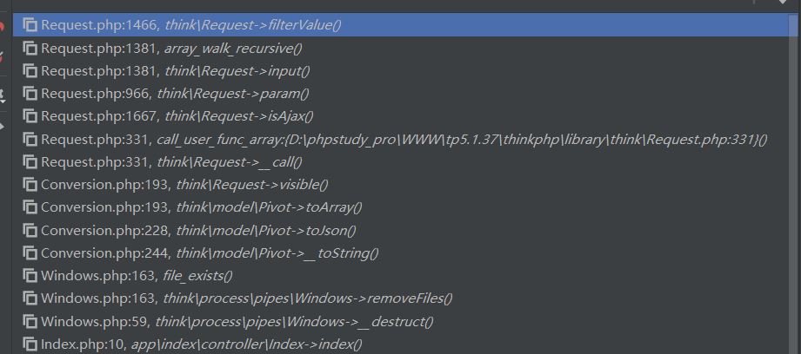The width and height of the screenshot is (801, 354).
Task: Click the frames list vertical scrollbar
Action: [796, 183]
